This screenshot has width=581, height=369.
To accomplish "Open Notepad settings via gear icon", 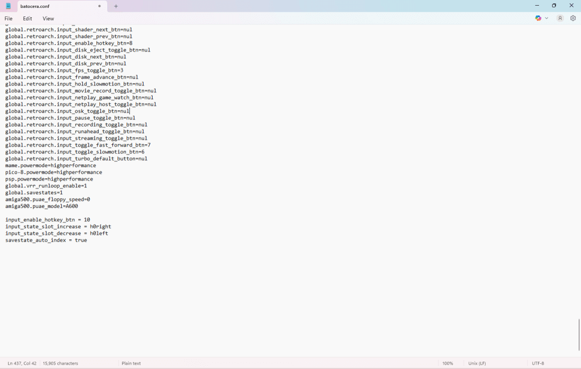I will 573,18.
